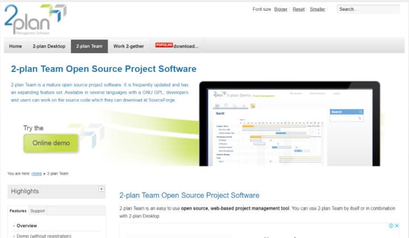This screenshot has height=238, width=409.
Task: Switch to the Features tab
Action: pyautogui.click(x=18, y=211)
